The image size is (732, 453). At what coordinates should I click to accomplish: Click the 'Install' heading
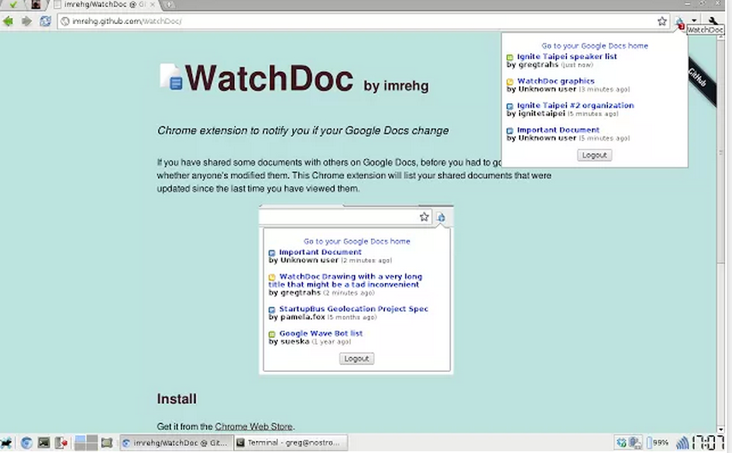(176, 399)
